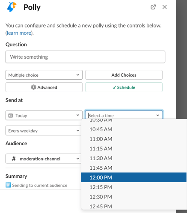Click the Polly parrot logo
This screenshot has width=187, height=213.
(x=12, y=7)
